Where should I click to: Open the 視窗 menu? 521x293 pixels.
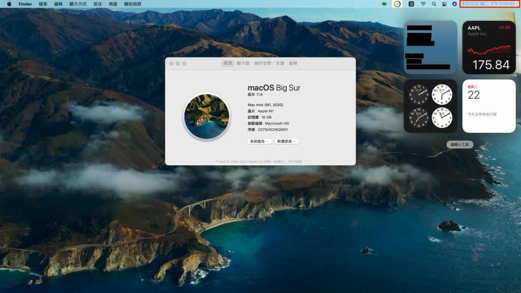113,4
